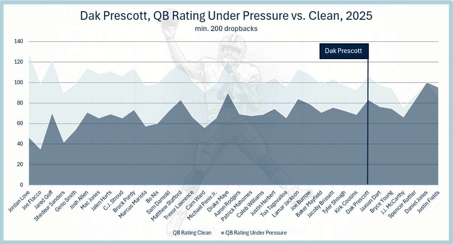The image size is (453, 244).
Task: Click the 'min. 200 dropbacks' subtitle
Action: (226, 29)
